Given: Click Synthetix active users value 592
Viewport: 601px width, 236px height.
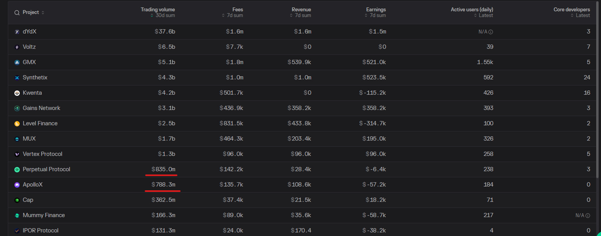Looking at the screenshot, I should click(488, 78).
